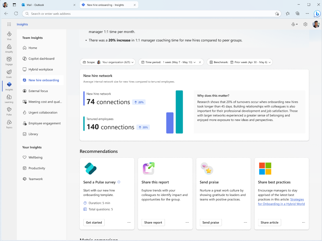Click the 20% badge beside 74 connections
The image size is (322, 241).
tap(139, 102)
